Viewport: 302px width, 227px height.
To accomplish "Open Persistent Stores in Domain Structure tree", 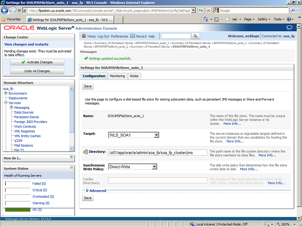I will click(26, 117).
